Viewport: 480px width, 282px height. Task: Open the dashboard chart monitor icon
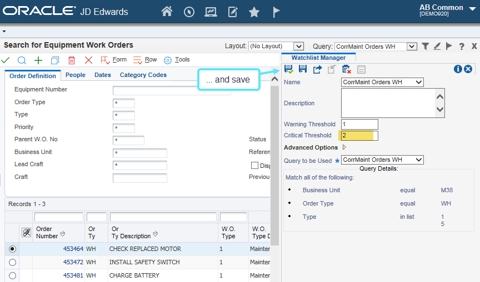(211, 12)
